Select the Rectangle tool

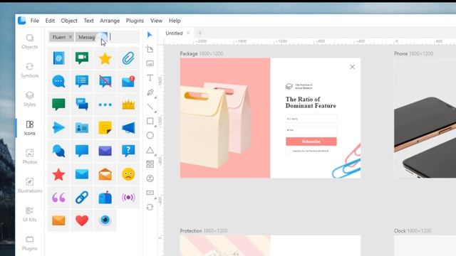pyautogui.click(x=150, y=121)
